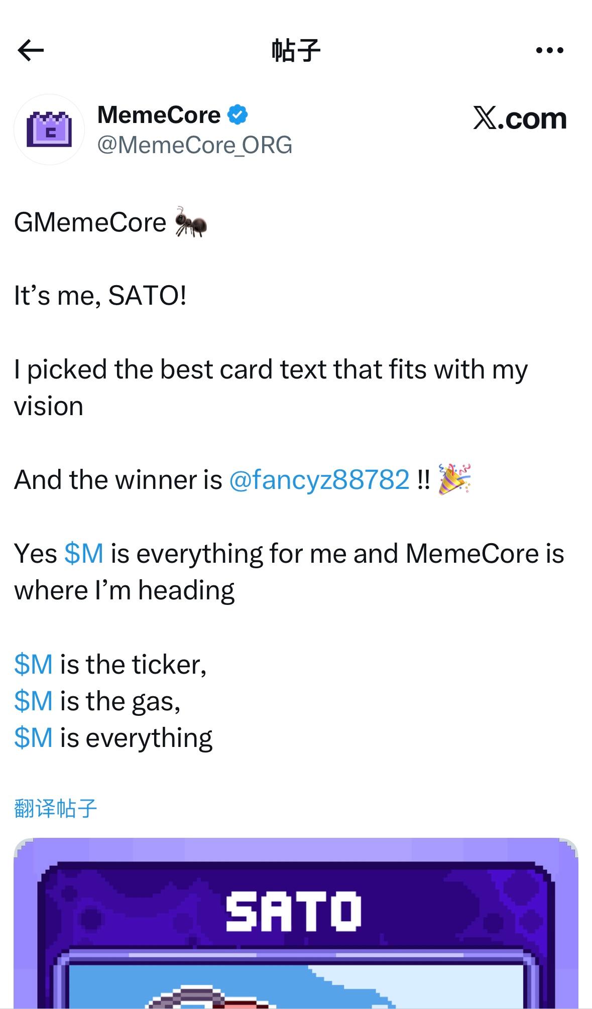This screenshot has width=592, height=1009.
Task: Tap $M cashtag before "is the gas"
Action: (33, 701)
